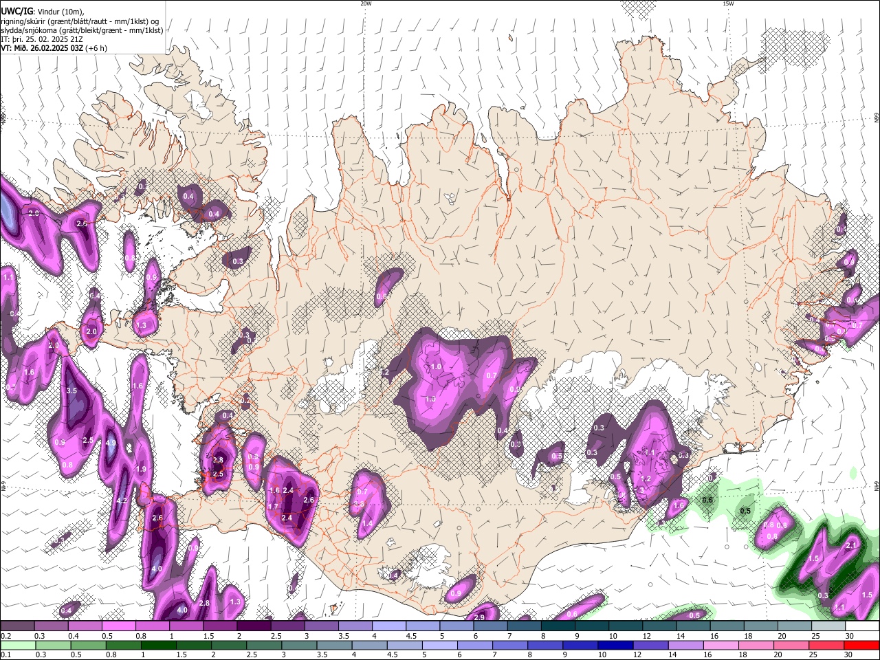Click lower legend swatch between 7 and 8

click(x=510, y=646)
